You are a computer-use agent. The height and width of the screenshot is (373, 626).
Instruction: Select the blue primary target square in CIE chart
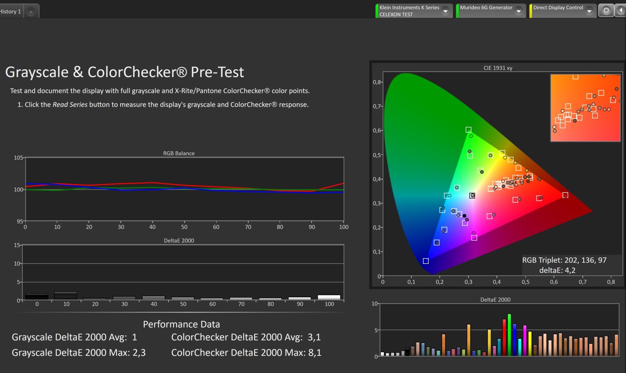tap(426, 261)
